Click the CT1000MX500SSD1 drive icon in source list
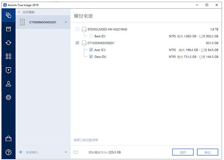Screen dimensions: 224x160 click(84, 43)
